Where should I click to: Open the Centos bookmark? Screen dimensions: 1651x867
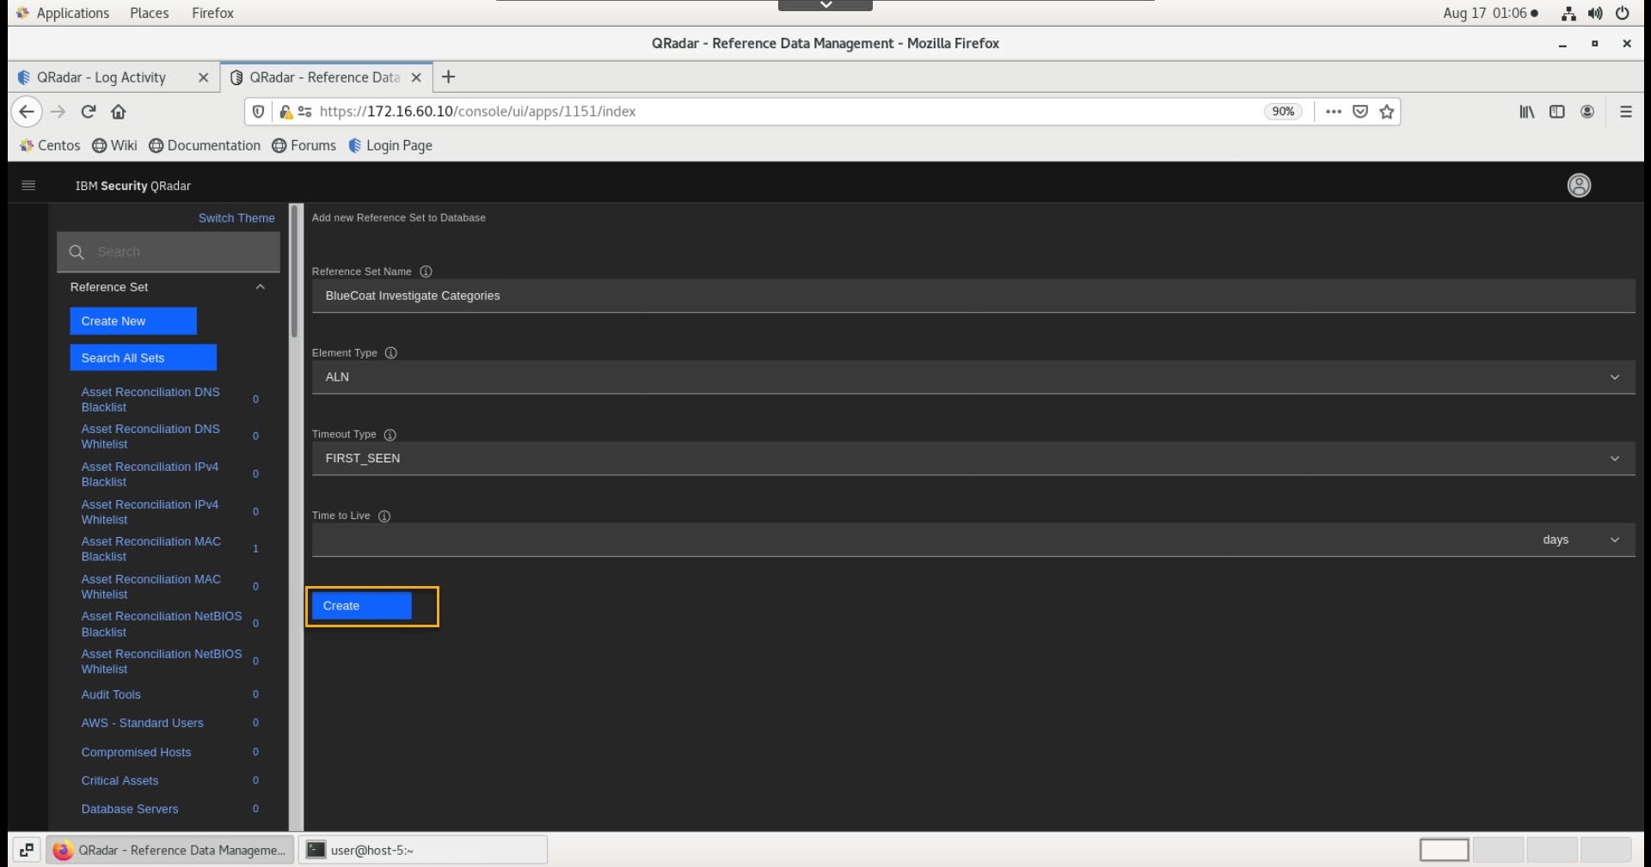(x=50, y=146)
